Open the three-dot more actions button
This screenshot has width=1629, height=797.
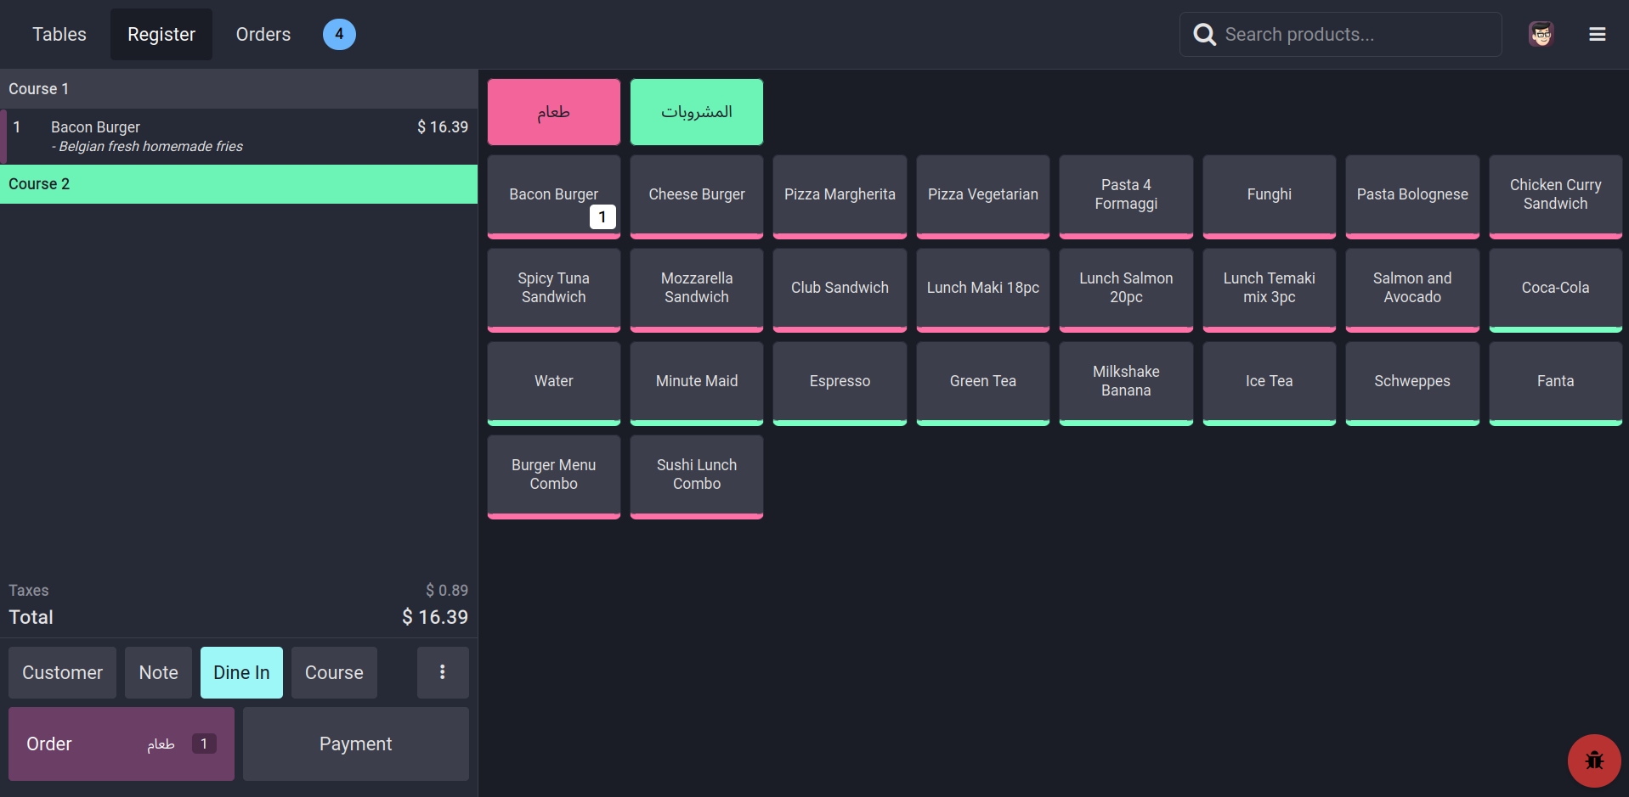click(442, 672)
